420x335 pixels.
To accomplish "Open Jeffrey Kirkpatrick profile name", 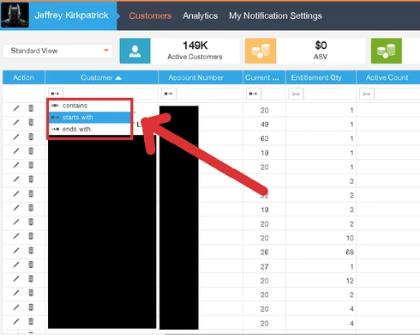I will click(x=71, y=15).
